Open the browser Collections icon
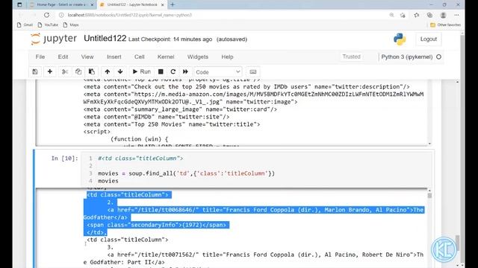The width and height of the screenshot is (478, 268). click(429, 15)
